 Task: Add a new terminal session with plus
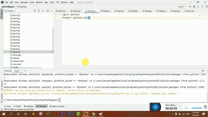pos(25,71)
